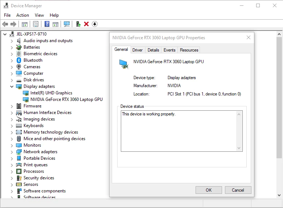Open Properties toolbar icon
The height and width of the screenshot is (208, 283).
coord(36,24)
